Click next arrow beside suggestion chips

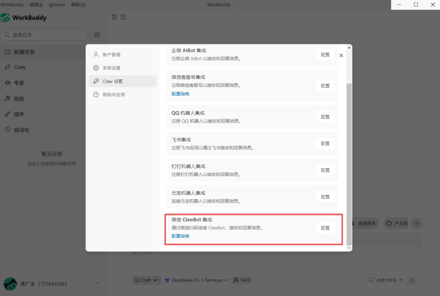point(417,224)
